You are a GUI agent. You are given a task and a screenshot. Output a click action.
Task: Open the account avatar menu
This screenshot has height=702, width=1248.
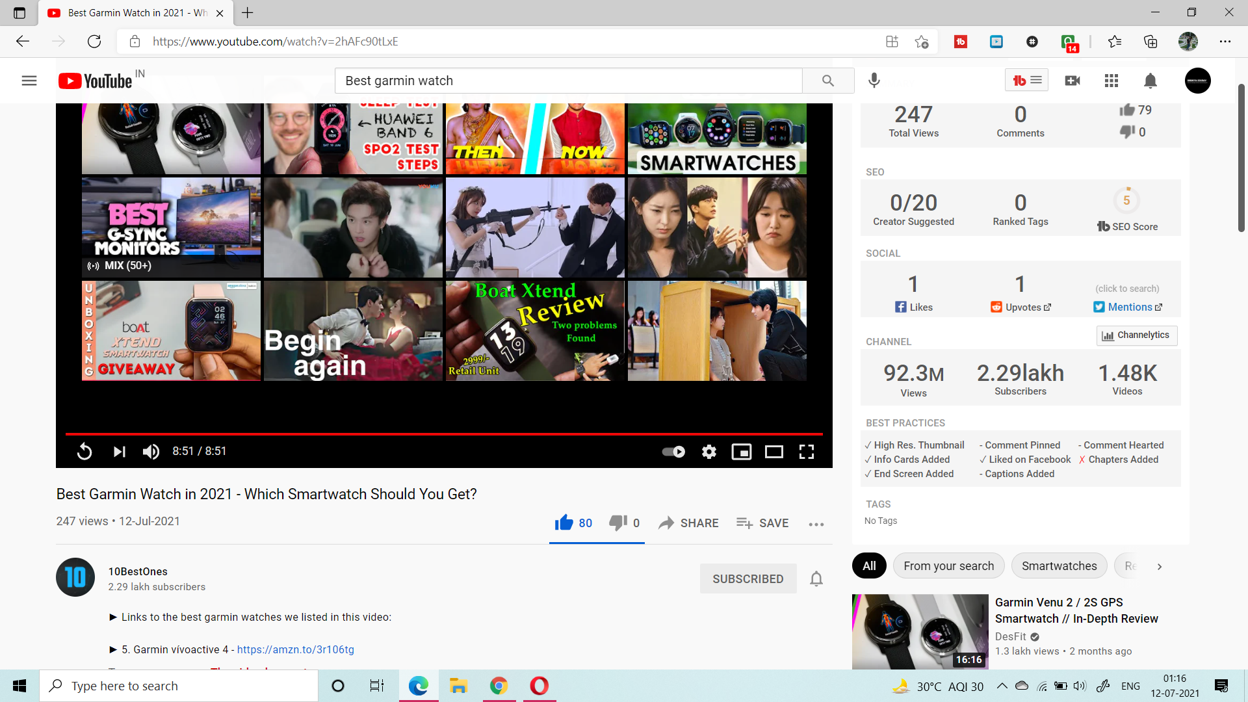(1198, 81)
